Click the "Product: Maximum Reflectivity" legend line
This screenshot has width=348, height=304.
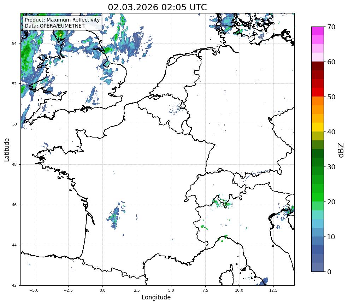pyautogui.click(x=62, y=20)
